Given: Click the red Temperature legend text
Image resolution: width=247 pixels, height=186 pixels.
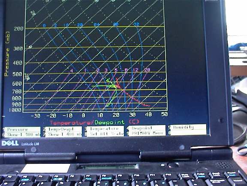Looking at the screenshot, I should pyautogui.click(x=71, y=123).
